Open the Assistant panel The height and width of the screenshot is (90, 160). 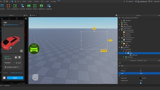[130, 1]
